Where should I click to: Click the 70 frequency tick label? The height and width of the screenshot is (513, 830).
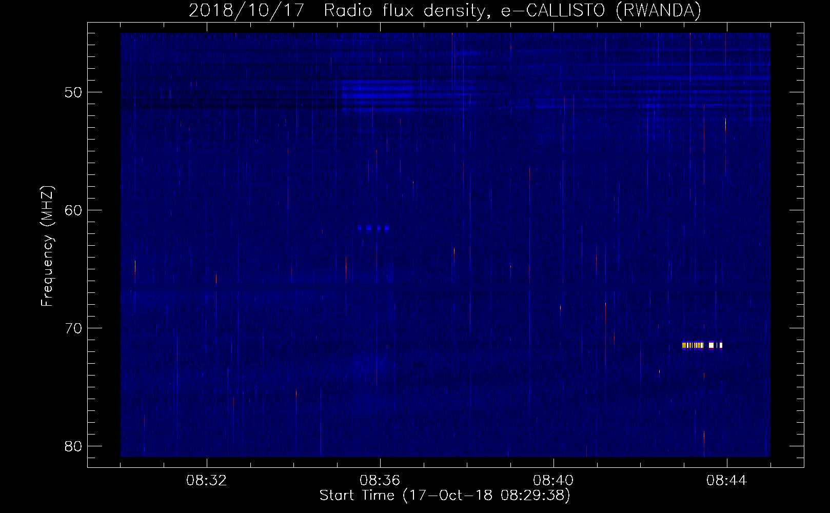(74, 328)
